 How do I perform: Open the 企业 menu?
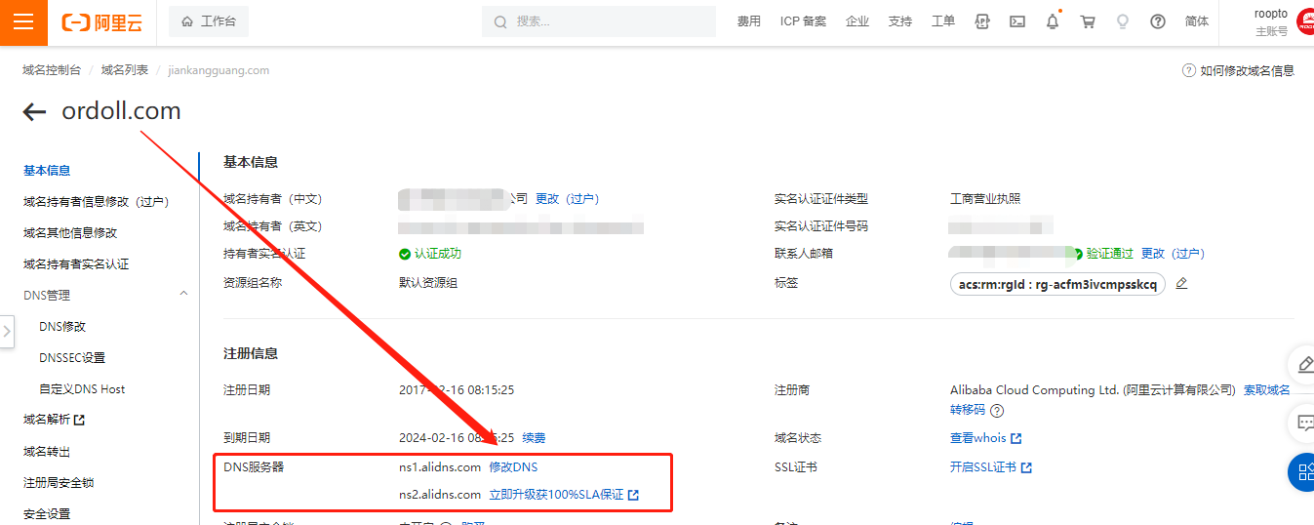click(x=857, y=21)
